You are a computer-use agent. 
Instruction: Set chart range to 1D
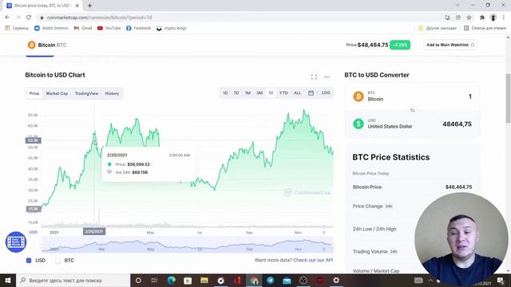(x=225, y=93)
